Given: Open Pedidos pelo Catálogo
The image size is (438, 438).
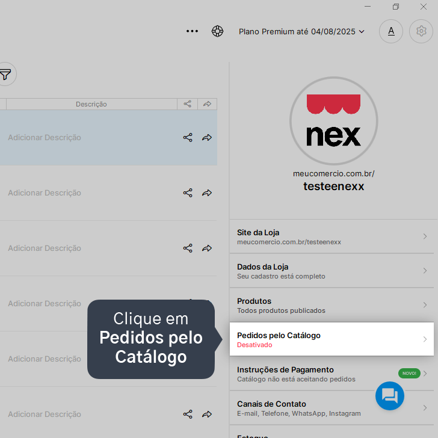Looking at the screenshot, I should pos(332,339).
